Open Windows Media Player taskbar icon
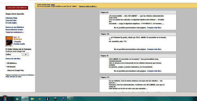Viewport: 197px width, 101px height. tap(40, 99)
